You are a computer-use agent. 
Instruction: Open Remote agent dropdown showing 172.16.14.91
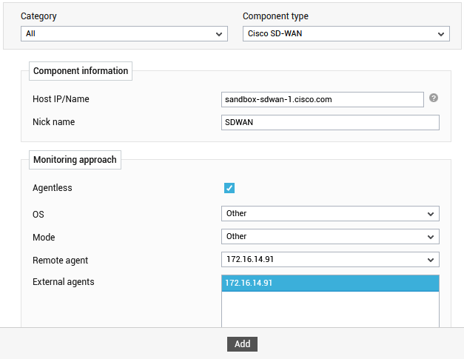(x=330, y=260)
